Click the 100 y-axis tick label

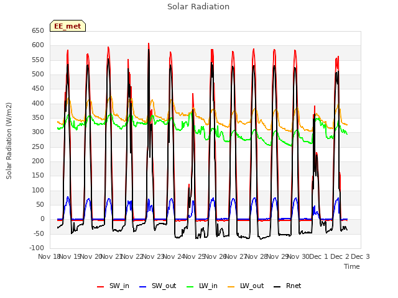coord(38,191)
